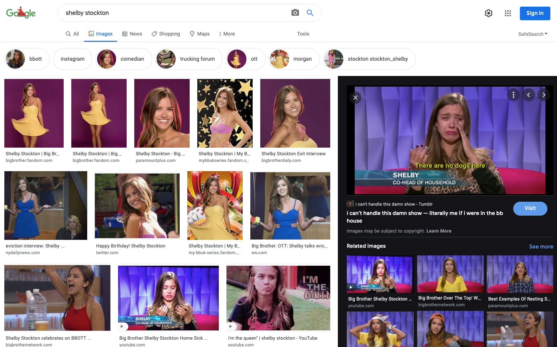
Task: Play related YouTube video thumbnail
Action: point(380,274)
